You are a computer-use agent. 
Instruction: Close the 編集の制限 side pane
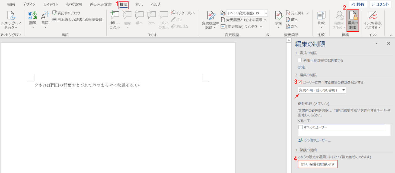click(388, 44)
